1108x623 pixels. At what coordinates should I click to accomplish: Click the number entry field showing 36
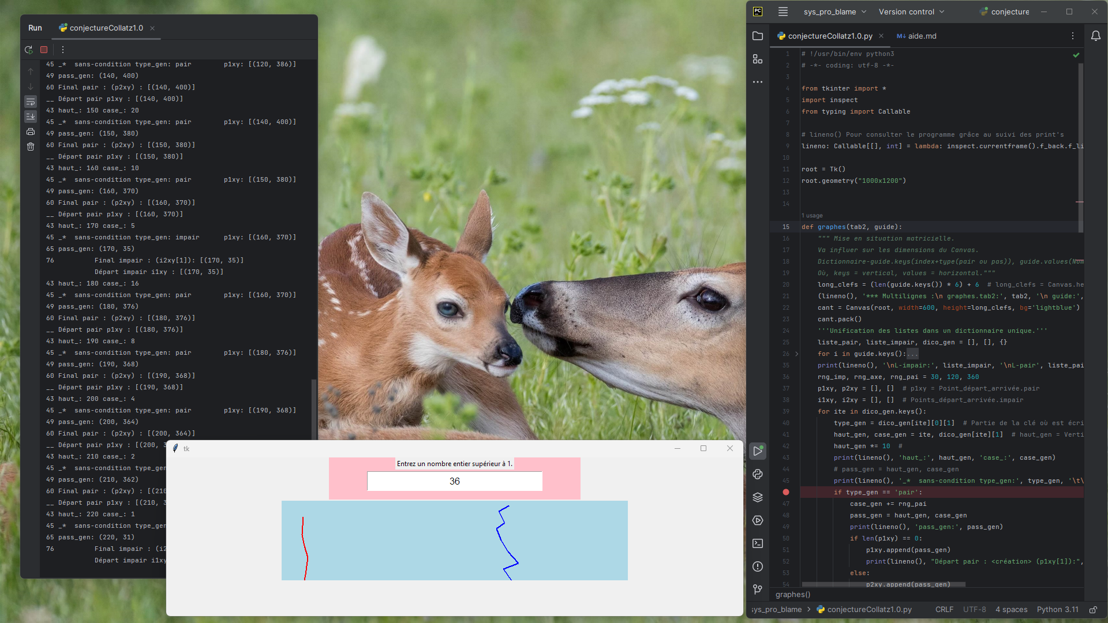[x=454, y=481]
